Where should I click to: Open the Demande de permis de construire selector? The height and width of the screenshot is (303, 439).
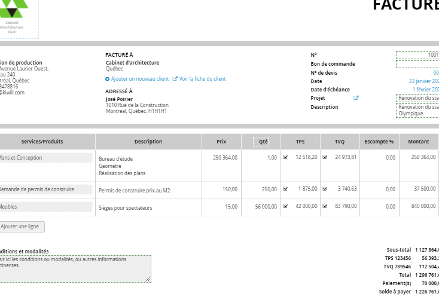click(45, 189)
